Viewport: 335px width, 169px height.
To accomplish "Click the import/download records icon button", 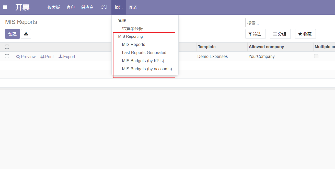I will [x=26, y=34].
